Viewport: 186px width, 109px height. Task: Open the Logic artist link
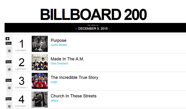[x=54, y=82]
